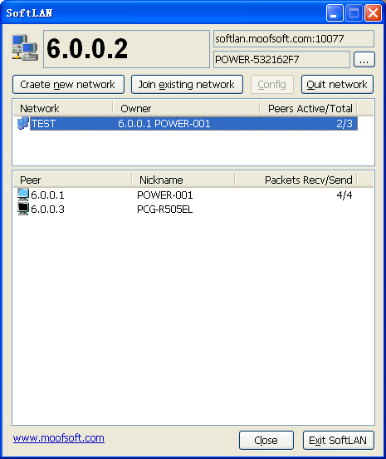
Task: Select the TEST network icon
Action: click(23, 123)
